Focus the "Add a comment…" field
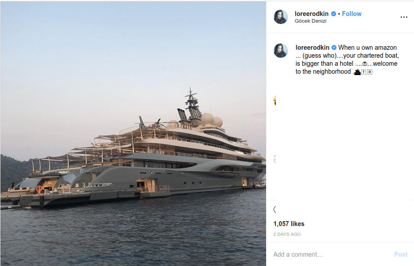414x266 pixels. [x=329, y=254]
